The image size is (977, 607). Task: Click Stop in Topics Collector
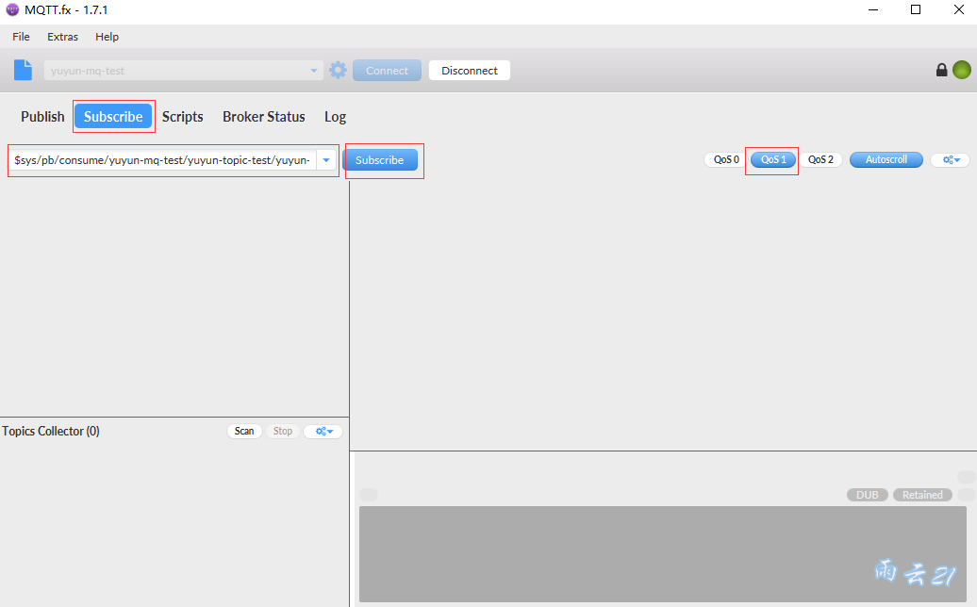[282, 431]
